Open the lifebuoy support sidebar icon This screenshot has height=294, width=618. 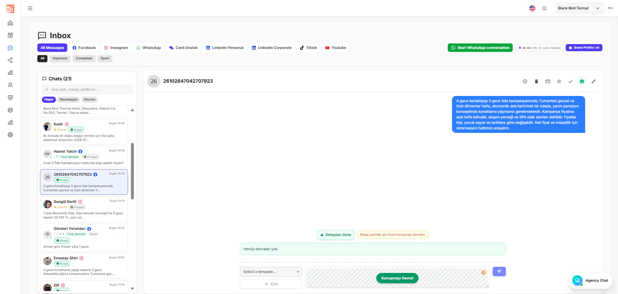(10, 110)
